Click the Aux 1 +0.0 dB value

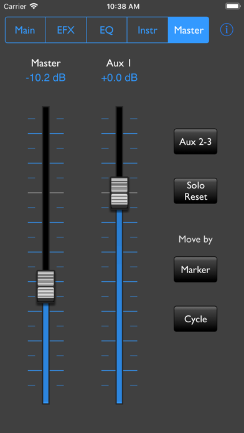120,78
